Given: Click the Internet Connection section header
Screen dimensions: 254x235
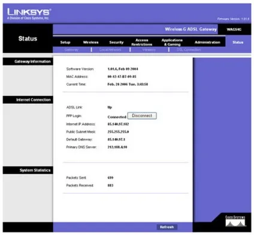Looking at the screenshot, I should click(x=34, y=100).
